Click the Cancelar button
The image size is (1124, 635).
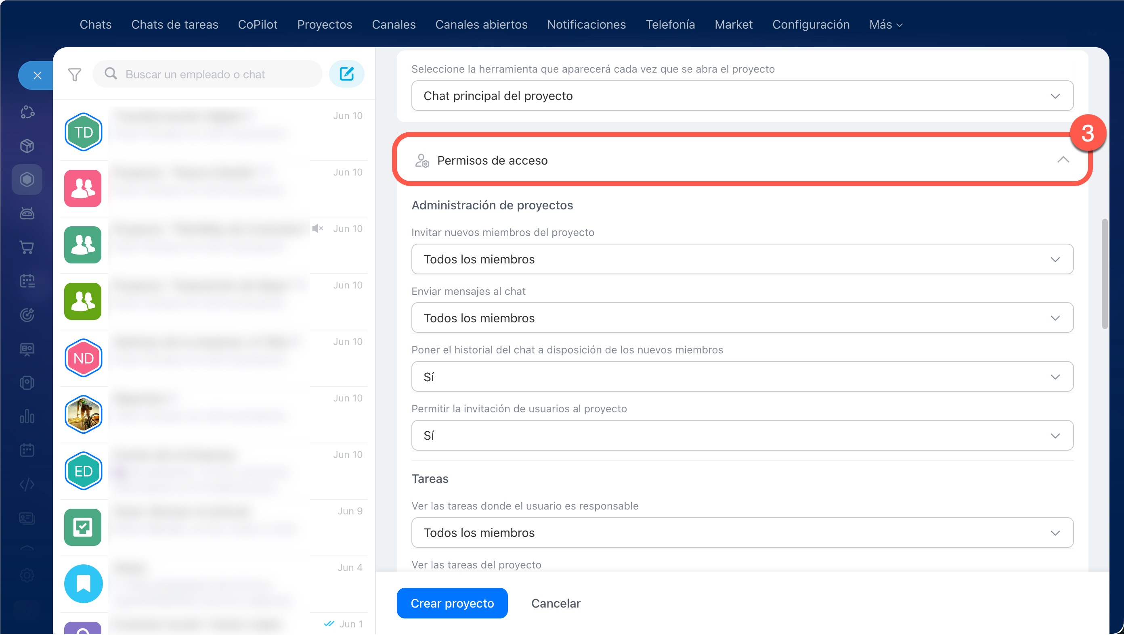pos(556,603)
